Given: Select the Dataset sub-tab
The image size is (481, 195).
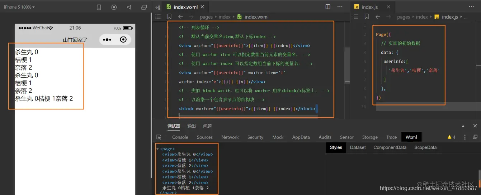Looking at the screenshot, I should (358, 147).
